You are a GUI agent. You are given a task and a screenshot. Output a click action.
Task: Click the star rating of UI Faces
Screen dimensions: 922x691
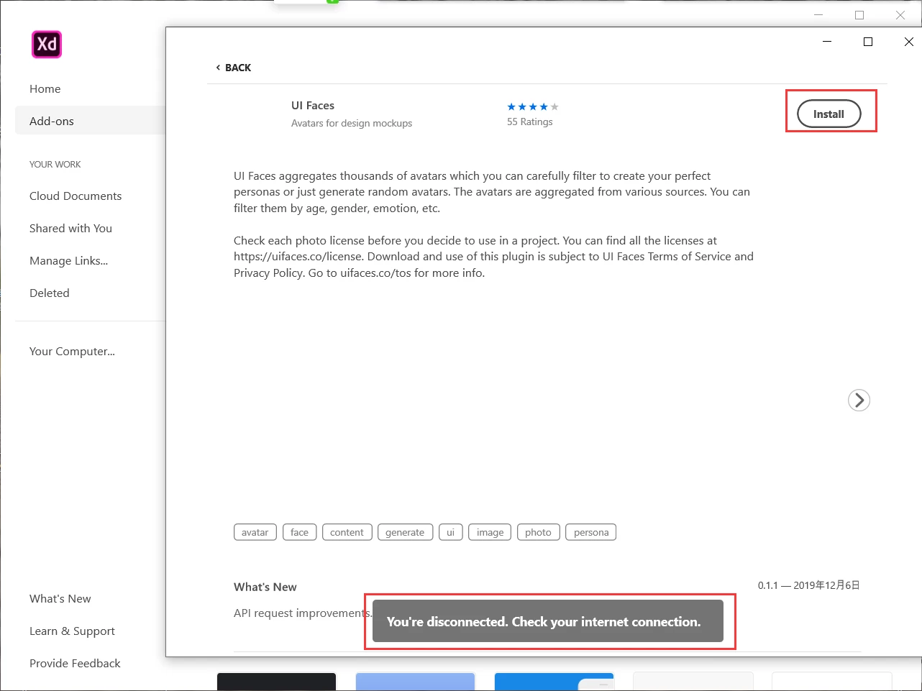(533, 106)
